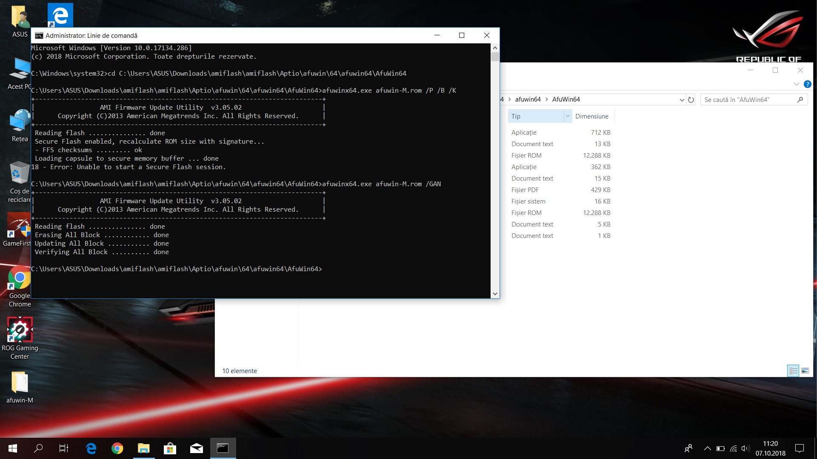Switch Explorer to large icons view

click(x=805, y=371)
